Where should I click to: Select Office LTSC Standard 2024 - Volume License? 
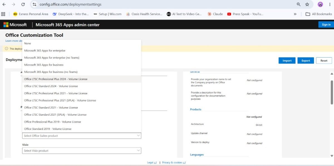82,86
